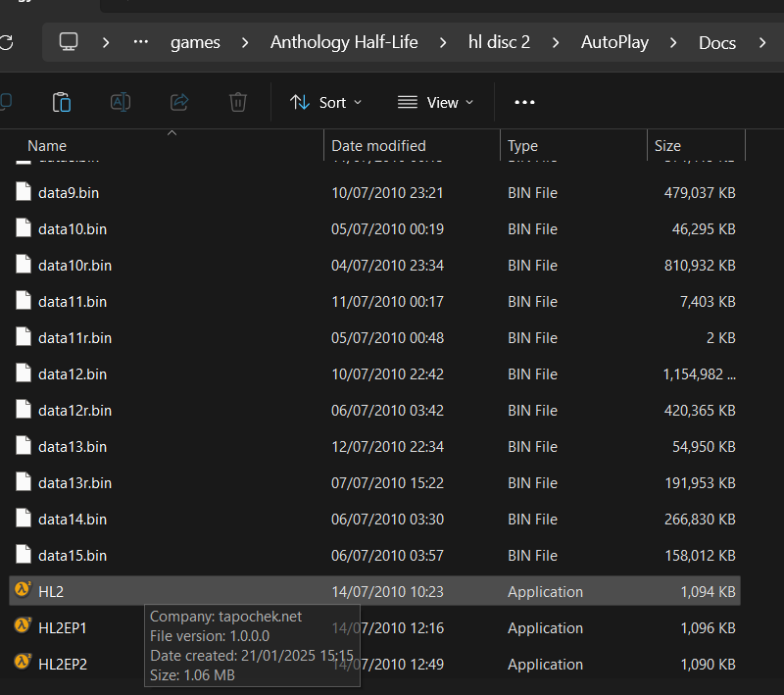The height and width of the screenshot is (695, 784).
Task: Click the Rename icon in toolbar
Action: click(121, 103)
